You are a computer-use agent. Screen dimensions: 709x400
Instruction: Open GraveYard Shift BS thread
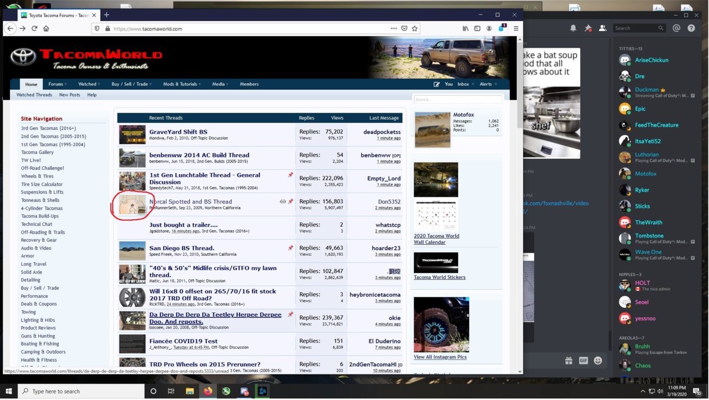tap(178, 132)
